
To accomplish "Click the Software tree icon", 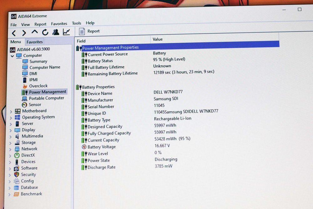I will tap(17, 168).
